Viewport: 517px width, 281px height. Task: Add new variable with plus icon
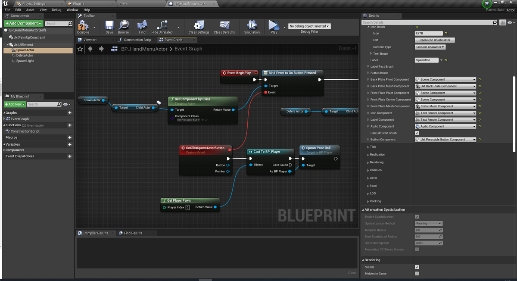pyautogui.click(x=70, y=144)
